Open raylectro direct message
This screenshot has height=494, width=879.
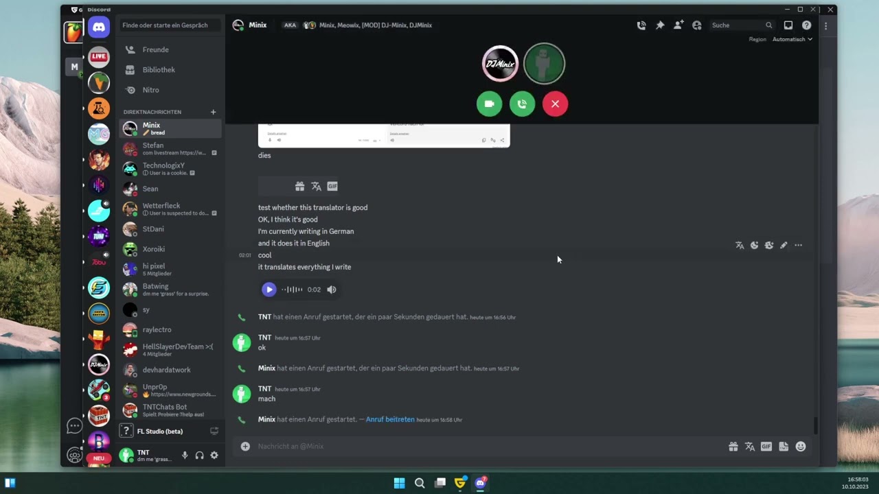170,329
